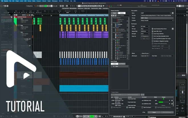Open the Export as dropdown
This screenshot has width=188, height=118.
click(145, 36)
